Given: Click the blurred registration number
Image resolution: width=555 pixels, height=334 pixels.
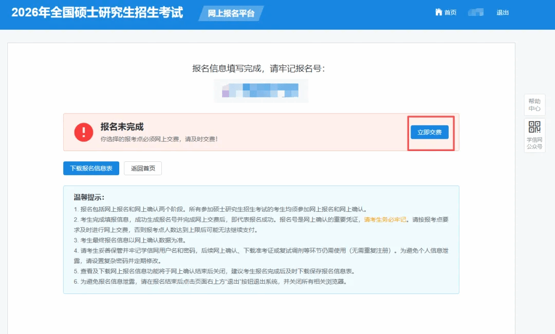Looking at the screenshot, I should 260,90.
